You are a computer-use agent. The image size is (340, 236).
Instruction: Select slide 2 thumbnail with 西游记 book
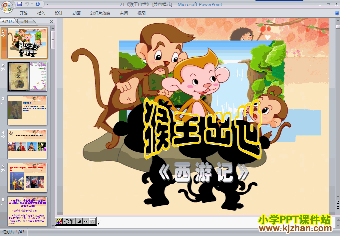(x=27, y=76)
